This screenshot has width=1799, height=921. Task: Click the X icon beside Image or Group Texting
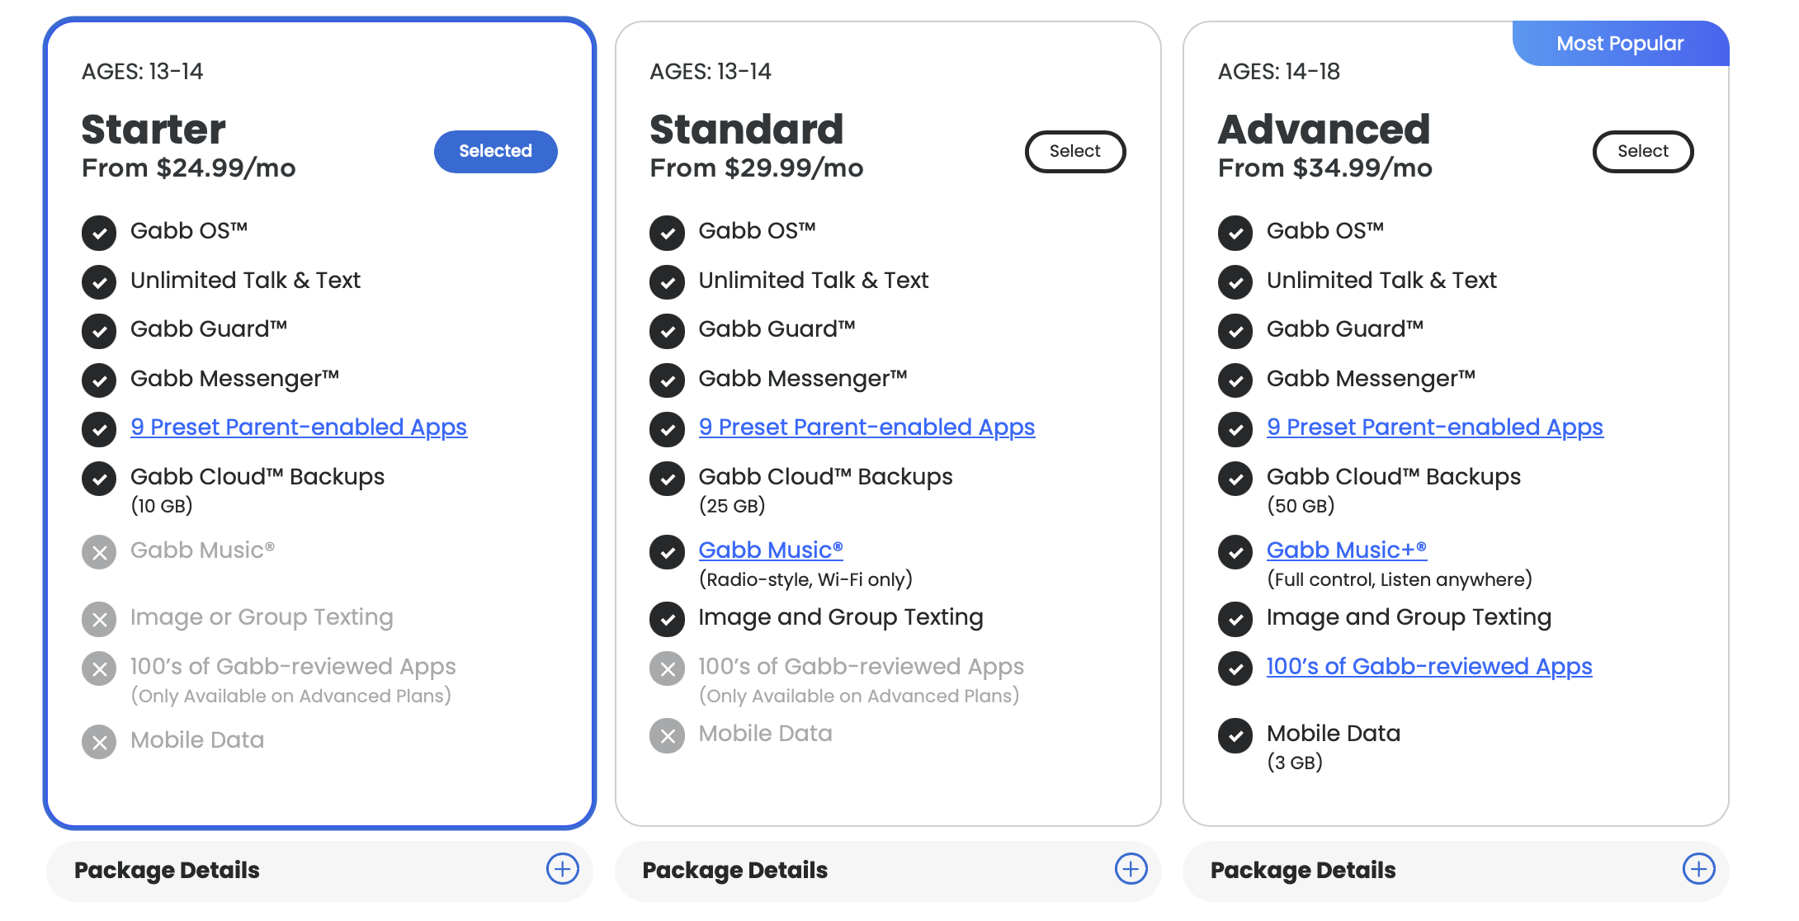pyautogui.click(x=99, y=619)
